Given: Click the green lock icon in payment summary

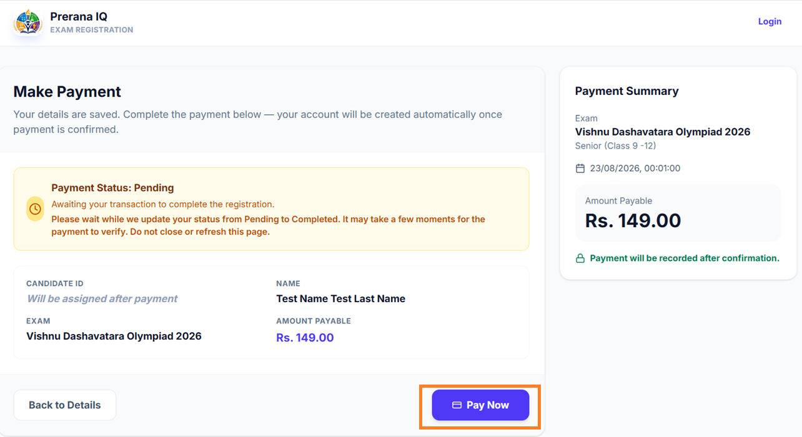Looking at the screenshot, I should pos(580,258).
